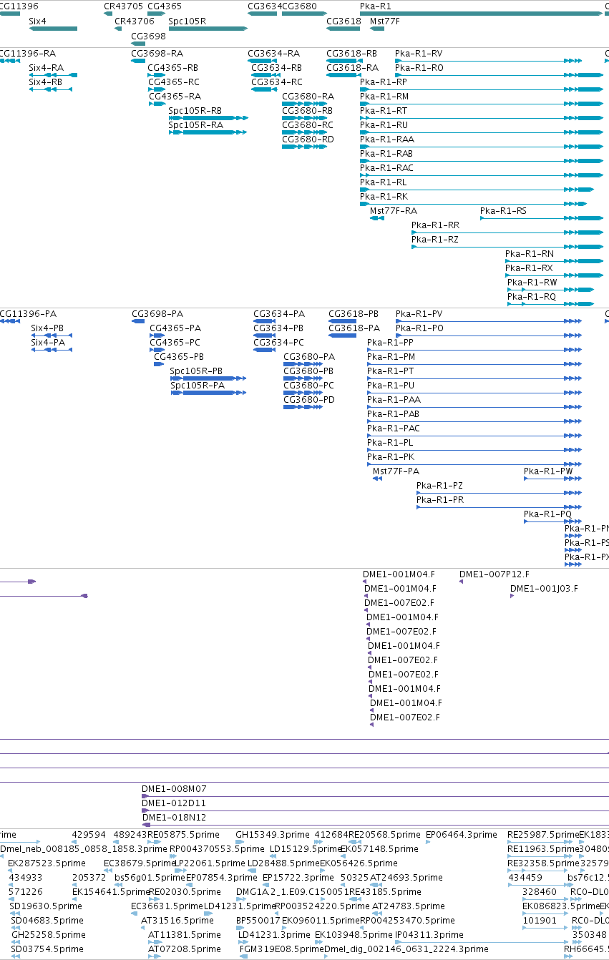
Task: Click EST AT07208.5prime
Action: [x=185, y=949]
